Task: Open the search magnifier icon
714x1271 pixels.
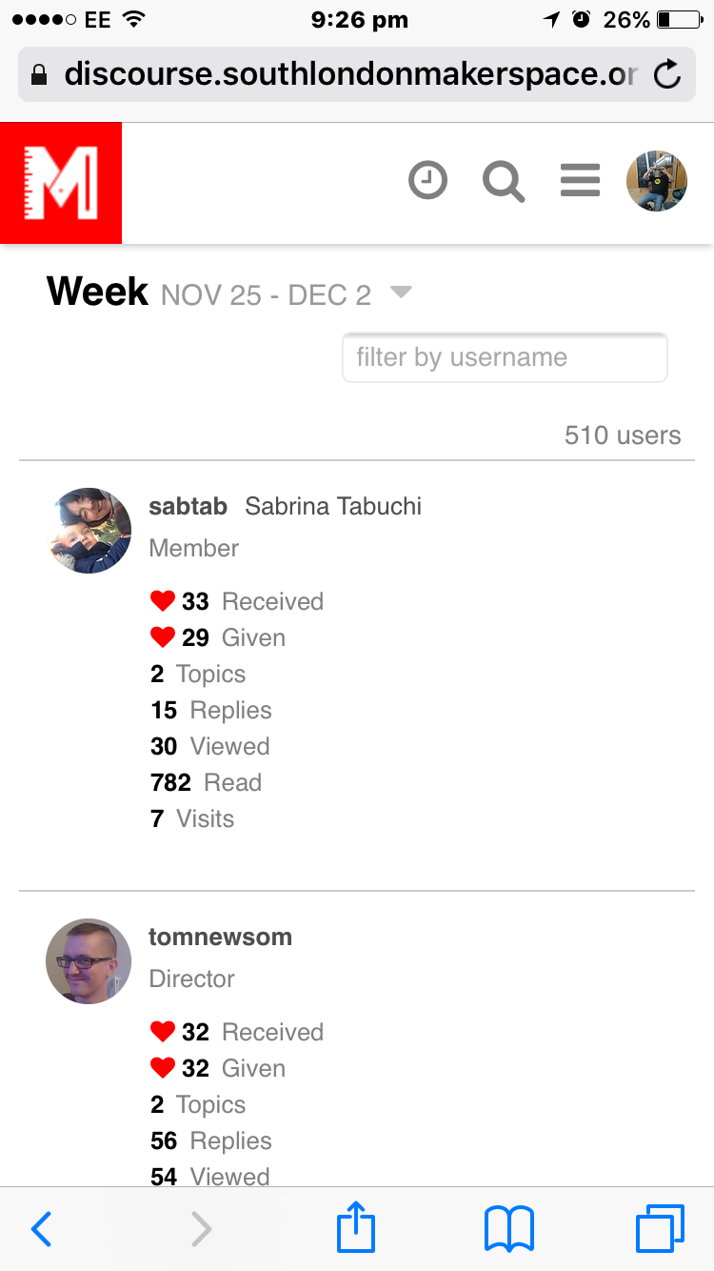Action: pyautogui.click(x=504, y=181)
